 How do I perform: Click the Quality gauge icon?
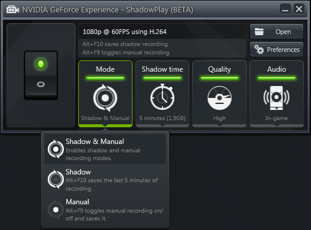coord(220,98)
